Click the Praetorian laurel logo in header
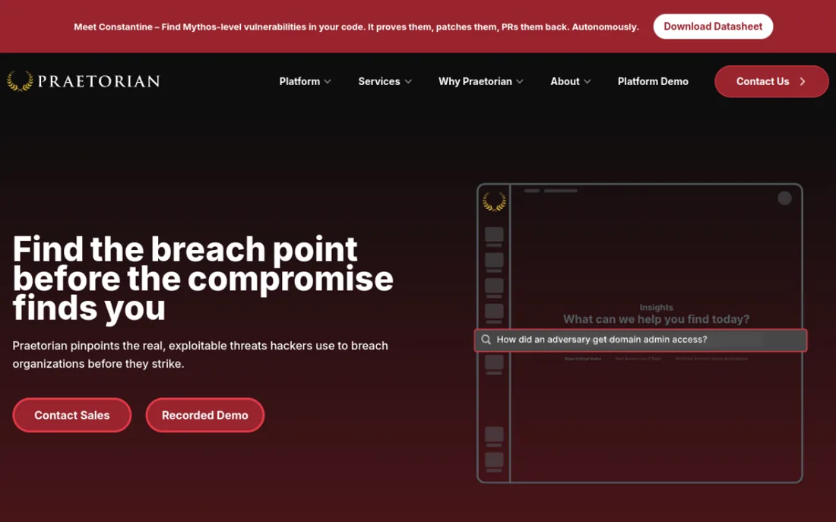The width and height of the screenshot is (836, 522). click(20, 81)
